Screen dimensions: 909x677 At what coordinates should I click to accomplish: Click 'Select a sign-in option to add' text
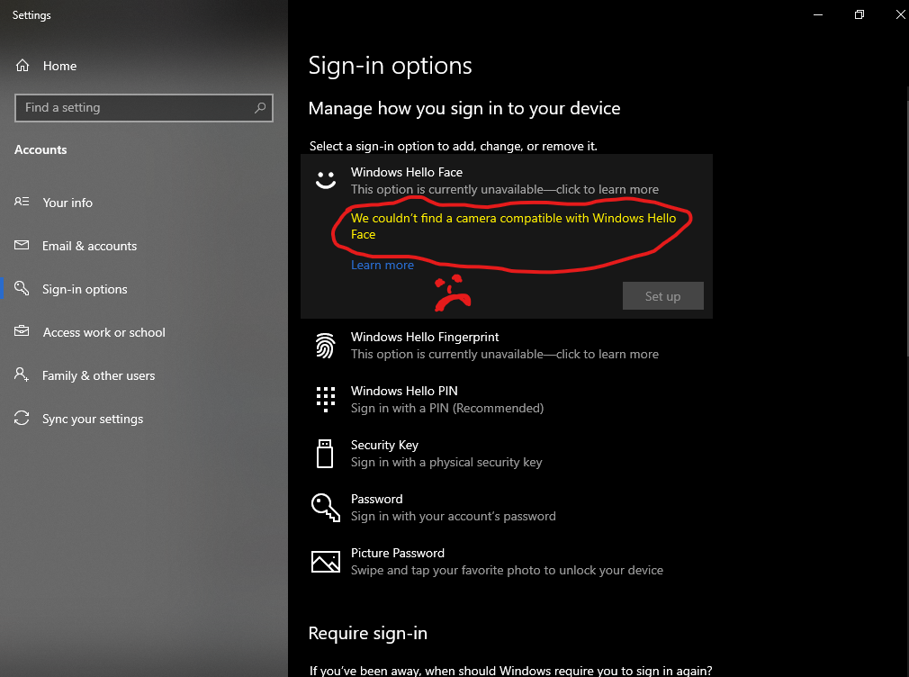coord(454,146)
